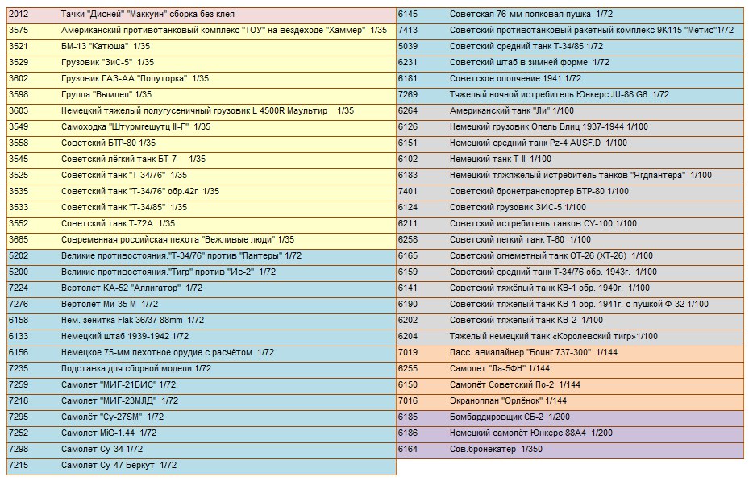
Task: Select 'Советское ополчение 1941 1/72' row
Action: (515, 78)
